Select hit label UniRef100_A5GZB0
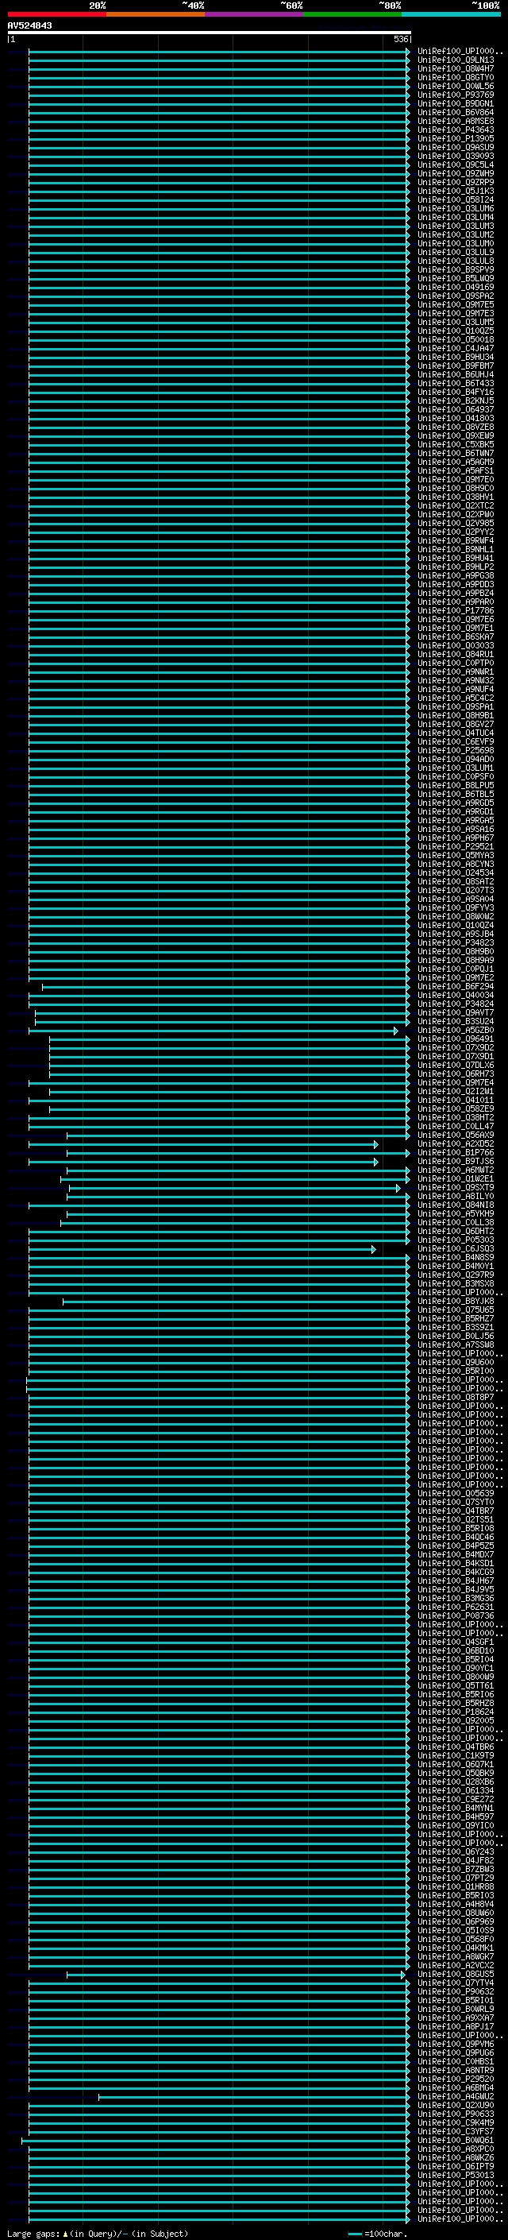This screenshot has height=2240, width=508. coord(455,1031)
